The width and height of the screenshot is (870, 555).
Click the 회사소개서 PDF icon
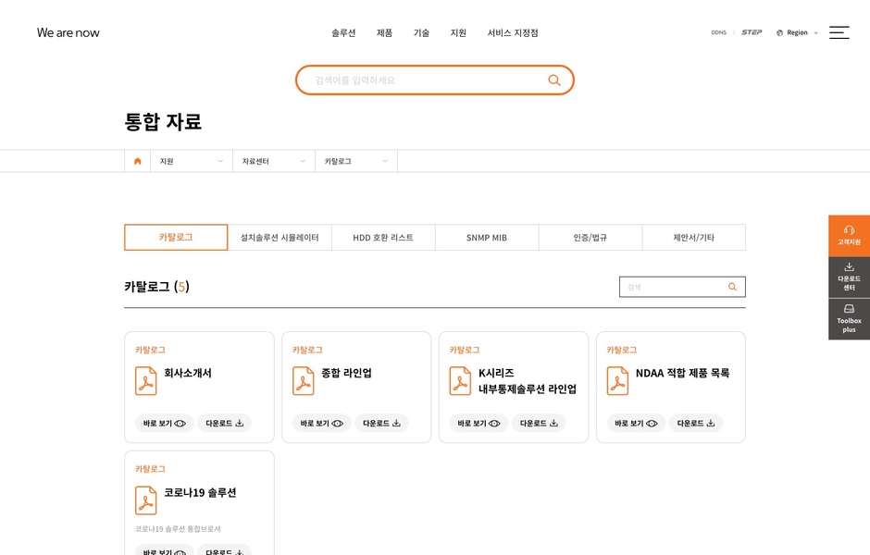coord(146,380)
